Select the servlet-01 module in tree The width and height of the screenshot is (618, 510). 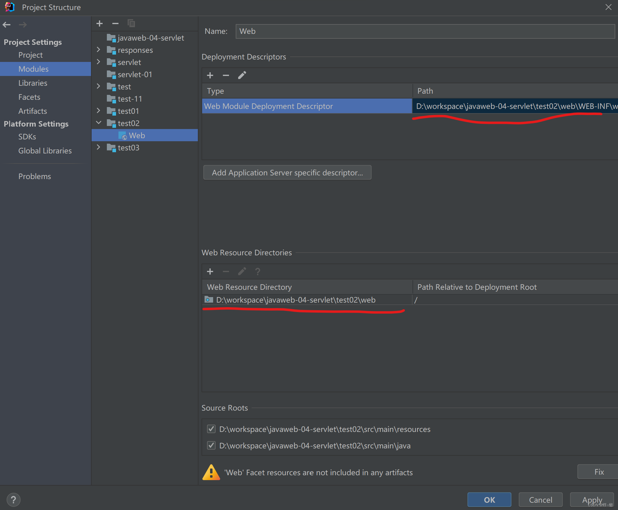[135, 74]
